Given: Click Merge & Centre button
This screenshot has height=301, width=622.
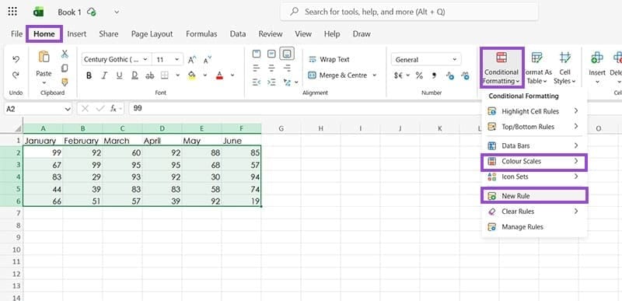Looking at the screenshot, I should [x=337, y=75].
